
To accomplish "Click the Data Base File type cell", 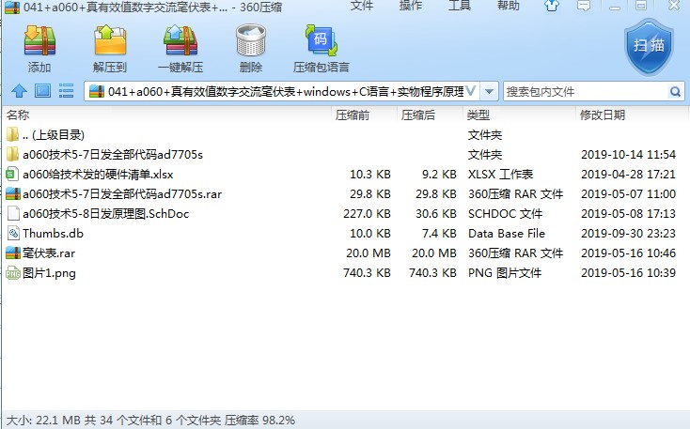I will pyautogui.click(x=506, y=234).
